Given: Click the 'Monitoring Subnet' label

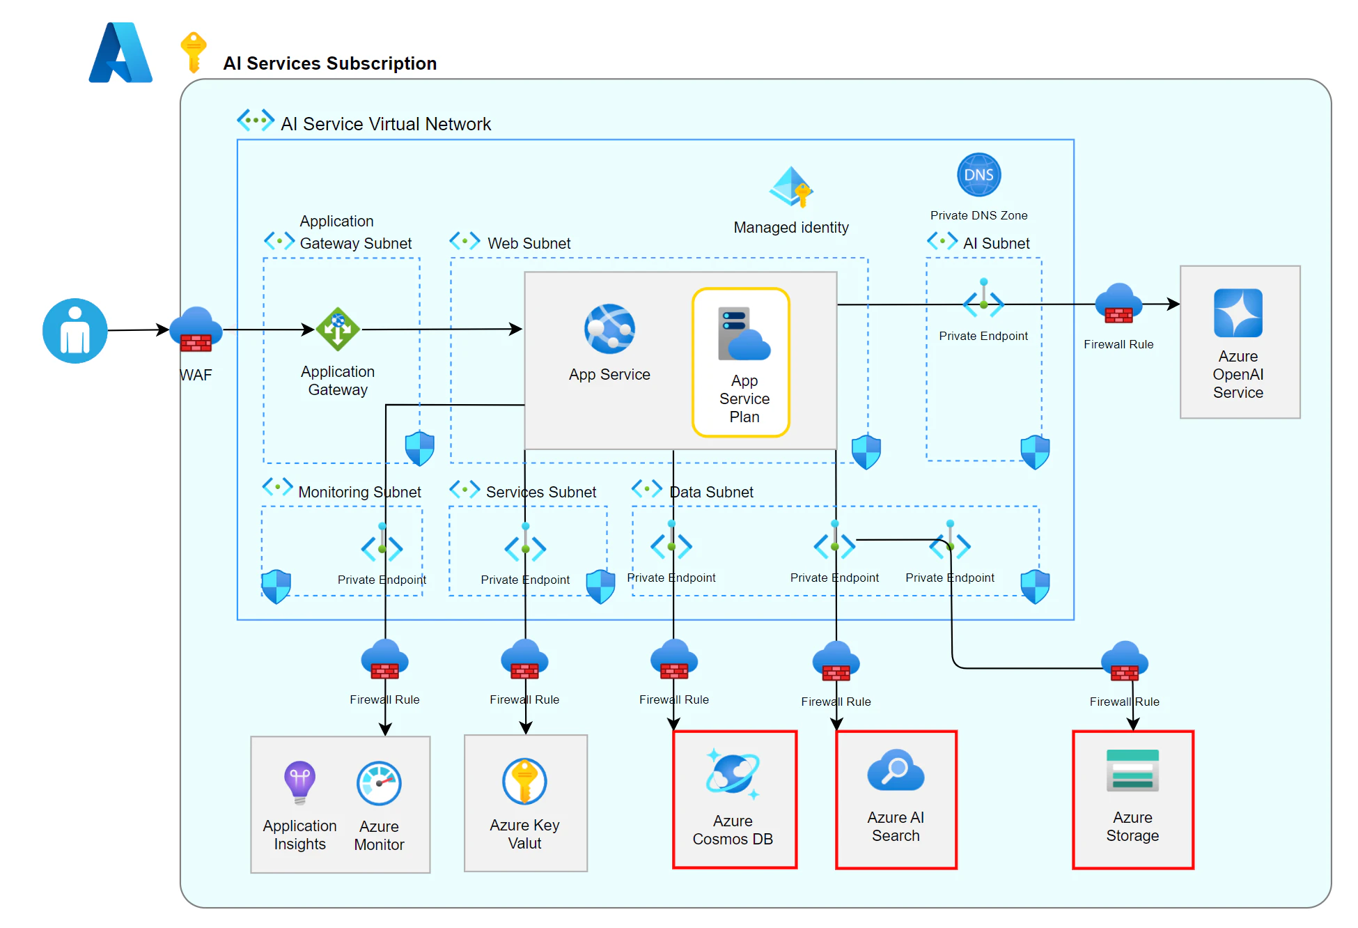Looking at the screenshot, I should (359, 492).
